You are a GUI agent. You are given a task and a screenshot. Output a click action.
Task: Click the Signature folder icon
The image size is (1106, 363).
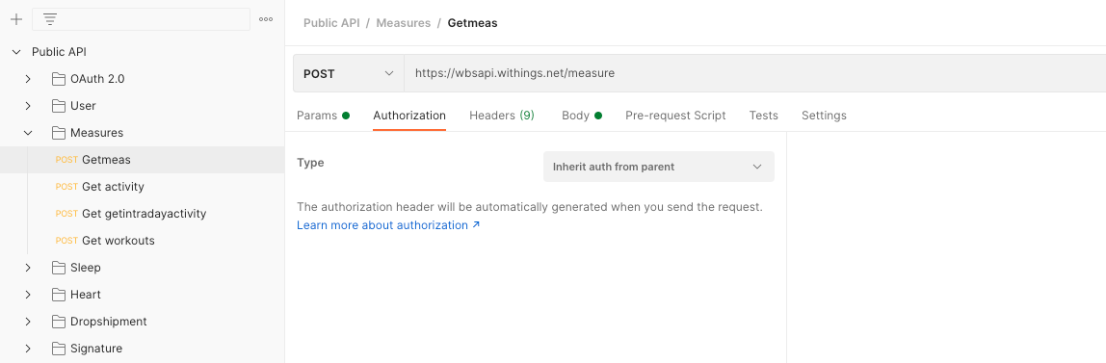[x=59, y=349]
